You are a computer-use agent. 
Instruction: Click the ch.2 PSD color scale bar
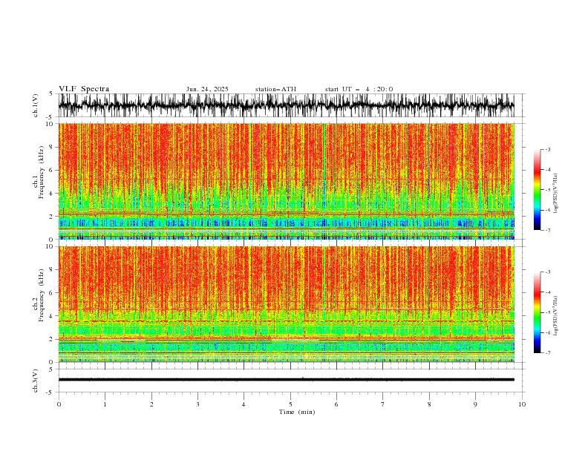[537, 312]
